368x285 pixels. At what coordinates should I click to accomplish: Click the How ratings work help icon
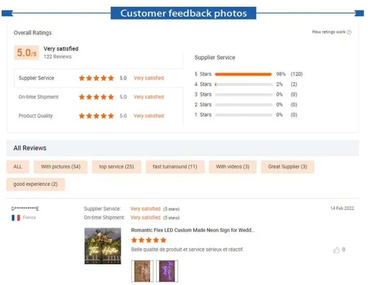(x=349, y=33)
